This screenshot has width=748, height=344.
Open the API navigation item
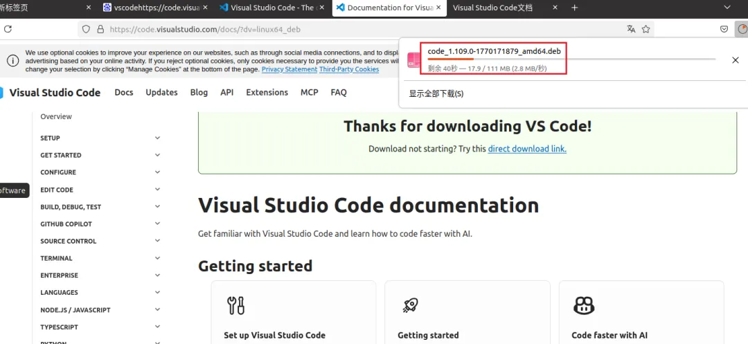coord(226,93)
